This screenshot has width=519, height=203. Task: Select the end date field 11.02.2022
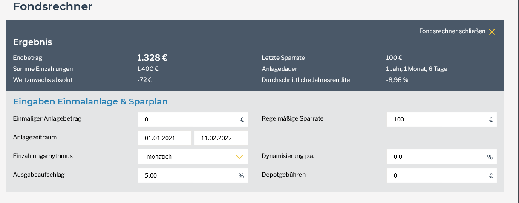[x=221, y=138]
